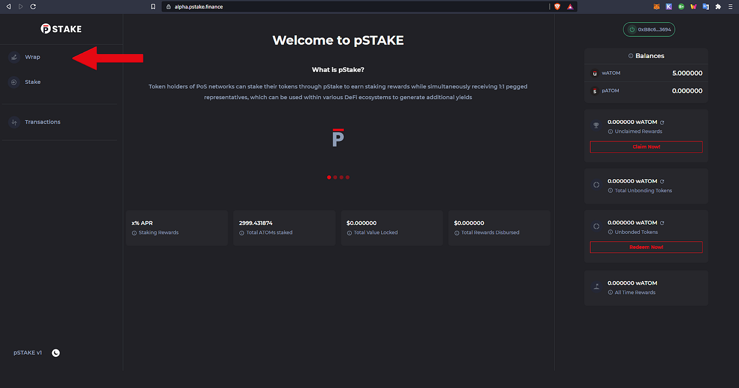Open the Google Translate extension
Screen dimensions: 739x388
pos(706,6)
